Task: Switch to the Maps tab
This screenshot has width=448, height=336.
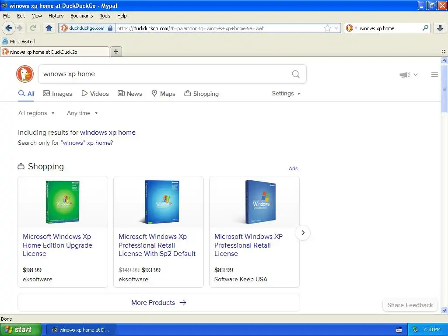Action: point(164,94)
